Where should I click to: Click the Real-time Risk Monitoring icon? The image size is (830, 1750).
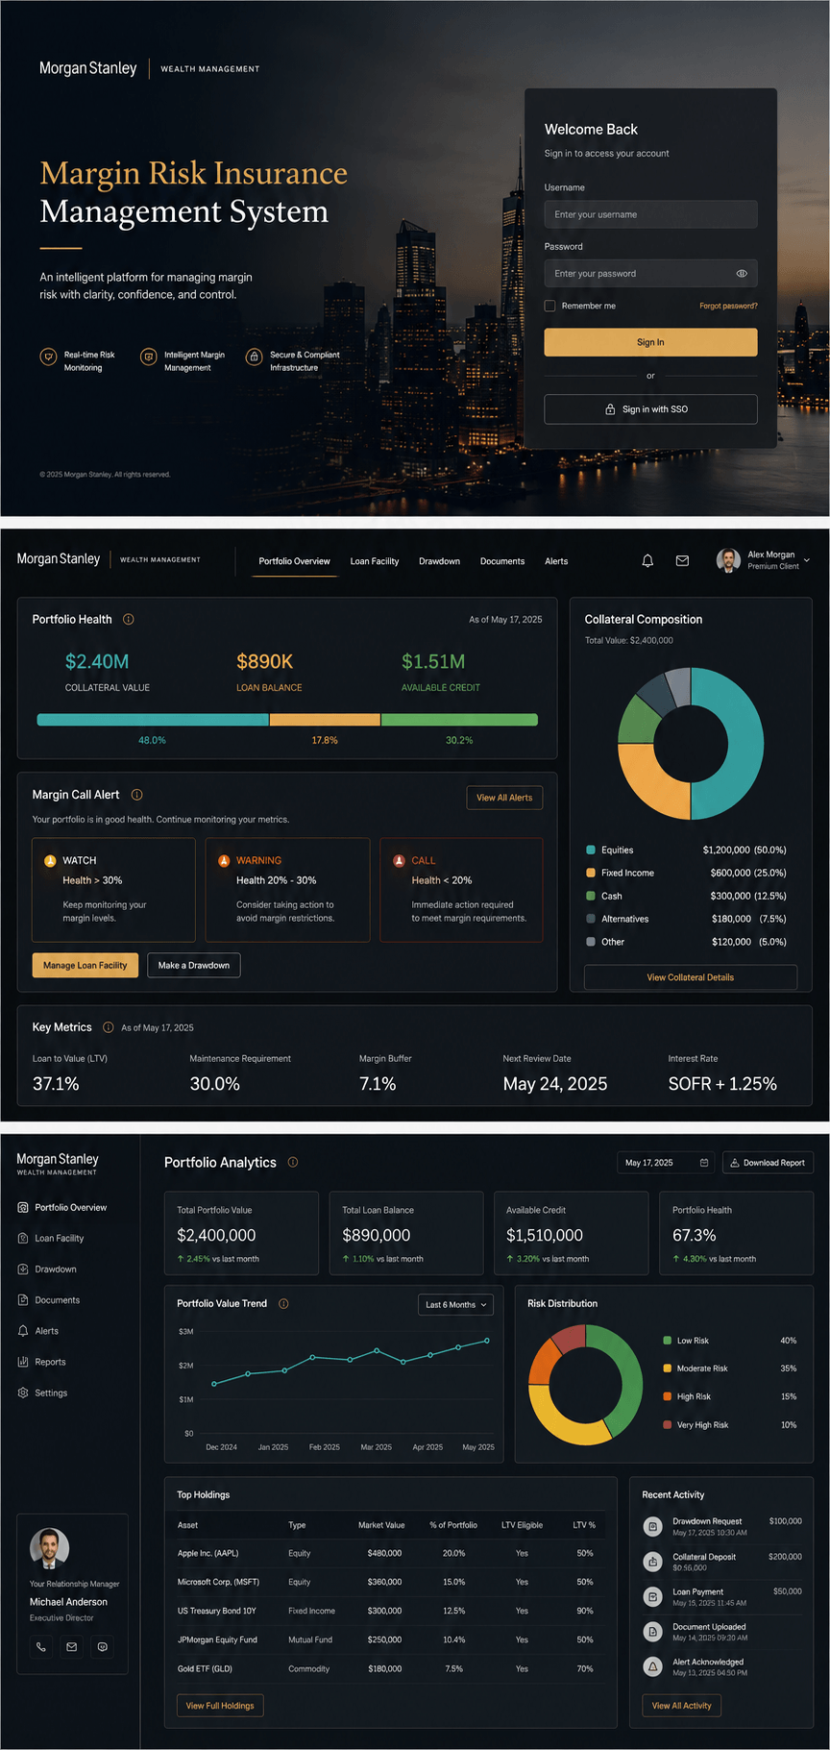click(48, 357)
